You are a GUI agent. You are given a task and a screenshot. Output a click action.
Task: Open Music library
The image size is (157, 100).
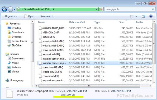click(x=13, y=63)
